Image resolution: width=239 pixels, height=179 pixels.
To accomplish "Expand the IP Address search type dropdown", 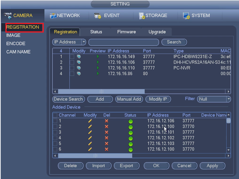I will pos(84,42).
